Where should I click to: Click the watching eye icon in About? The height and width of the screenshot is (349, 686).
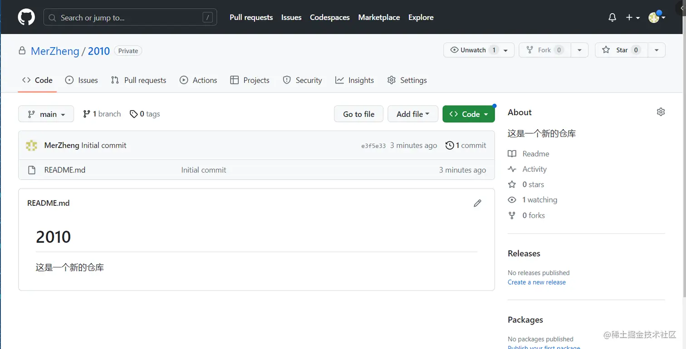[x=512, y=200]
